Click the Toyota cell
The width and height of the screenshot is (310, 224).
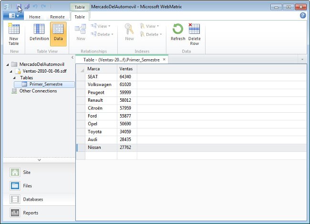click(x=101, y=132)
